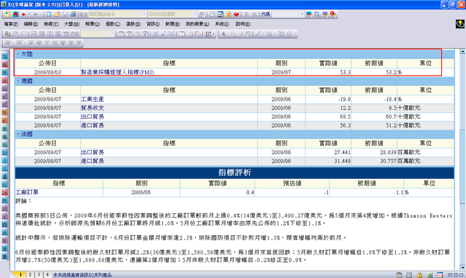Go to the home page icon
The image size is (466, 278).
tap(15, 14)
